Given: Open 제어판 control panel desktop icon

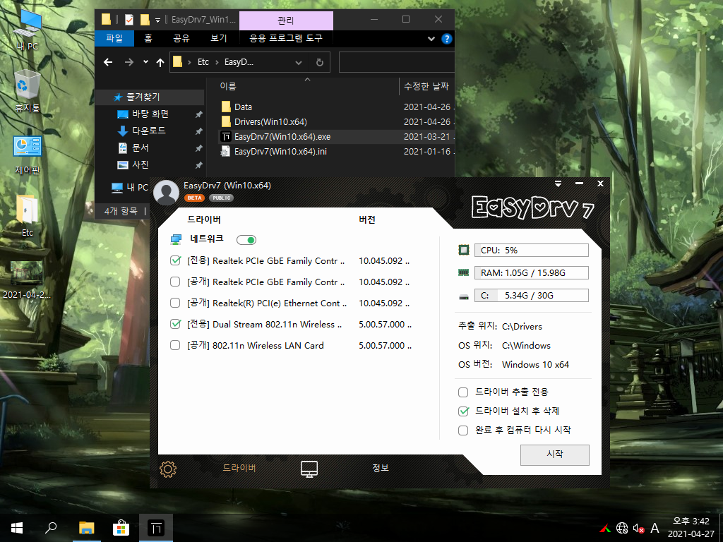Looking at the screenshot, I should point(28,155).
